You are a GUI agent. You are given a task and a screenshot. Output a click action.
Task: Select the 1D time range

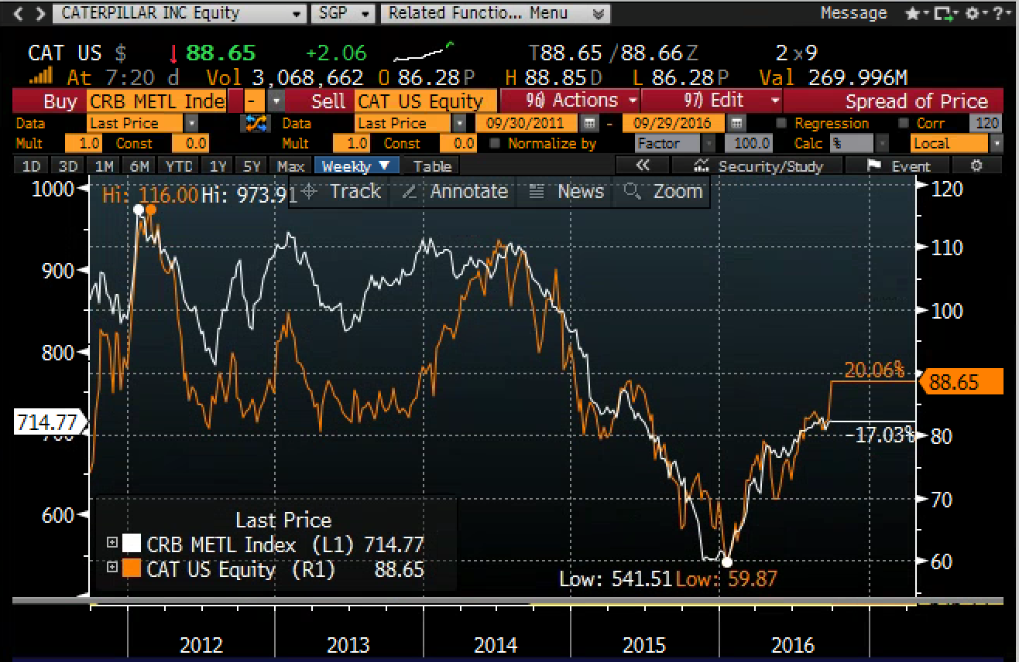pyautogui.click(x=31, y=165)
